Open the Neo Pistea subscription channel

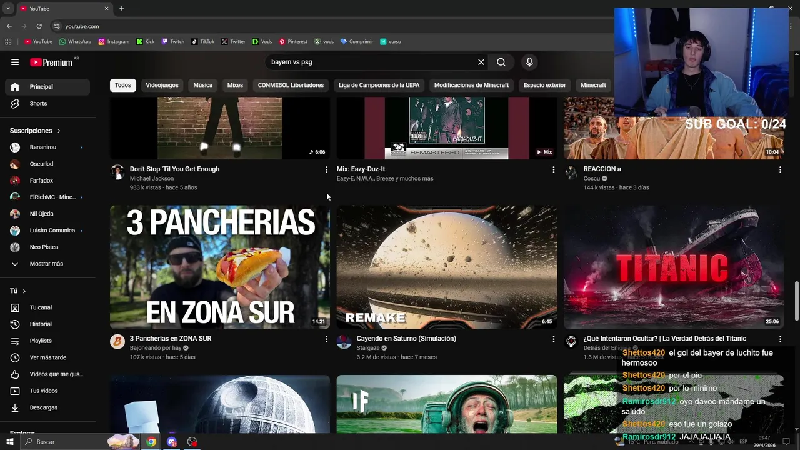pyautogui.click(x=47, y=247)
